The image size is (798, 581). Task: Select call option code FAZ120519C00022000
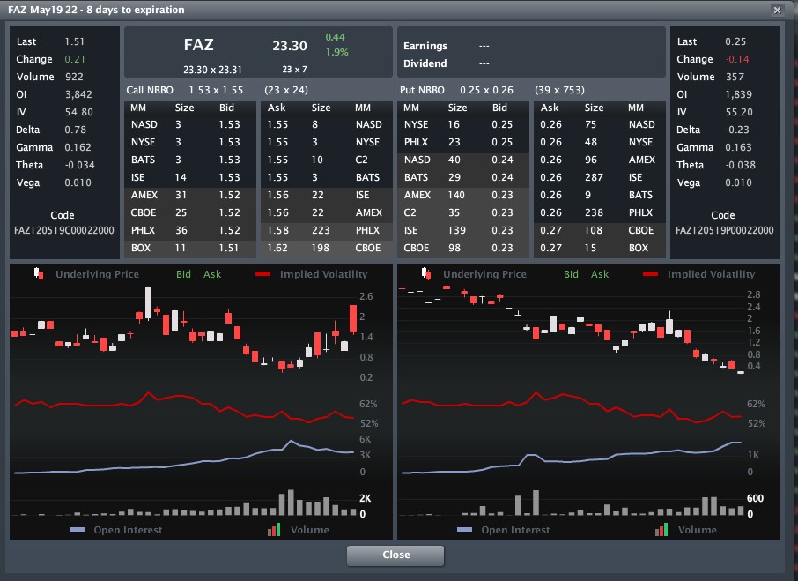pyautogui.click(x=64, y=230)
